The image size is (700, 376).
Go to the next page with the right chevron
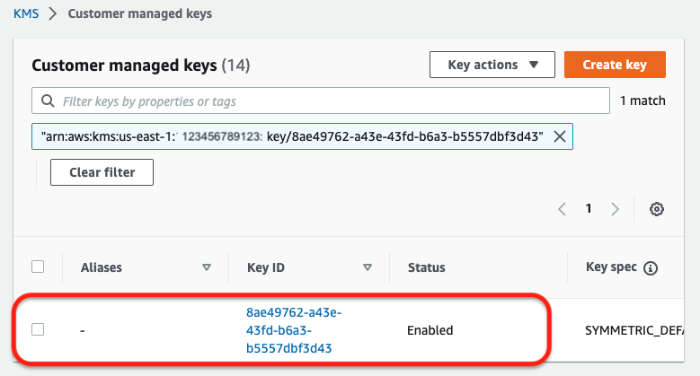point(616,209)
